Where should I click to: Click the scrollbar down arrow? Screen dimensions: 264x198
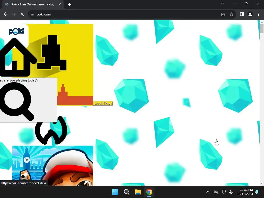coord(262,183)
